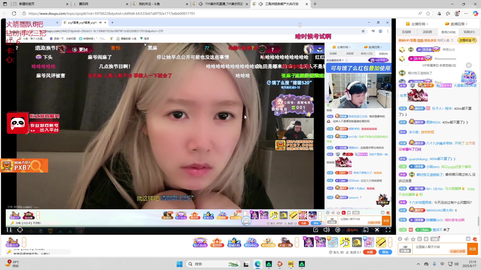Open the 钻石粉丝 icon in bottom bar
Screen dimensions: 481x270
pyautogui.click(x=200, y=242)
